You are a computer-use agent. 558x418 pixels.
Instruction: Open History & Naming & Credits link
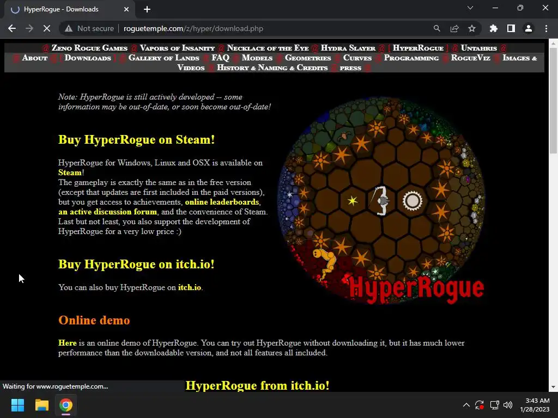(x=272, y=67)
